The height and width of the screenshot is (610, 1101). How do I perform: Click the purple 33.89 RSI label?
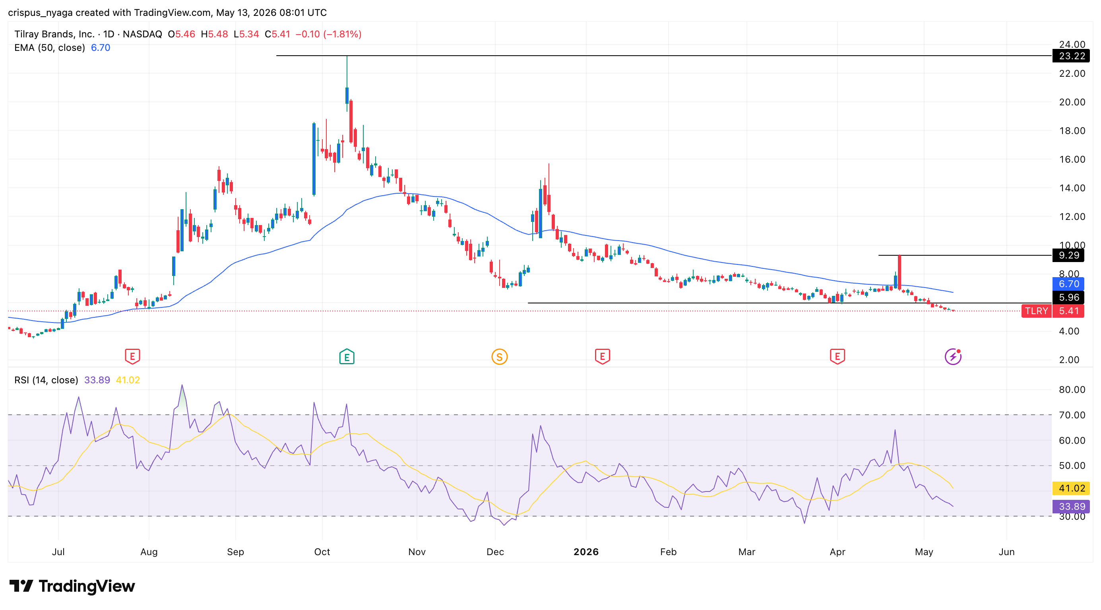(1071, 507)
